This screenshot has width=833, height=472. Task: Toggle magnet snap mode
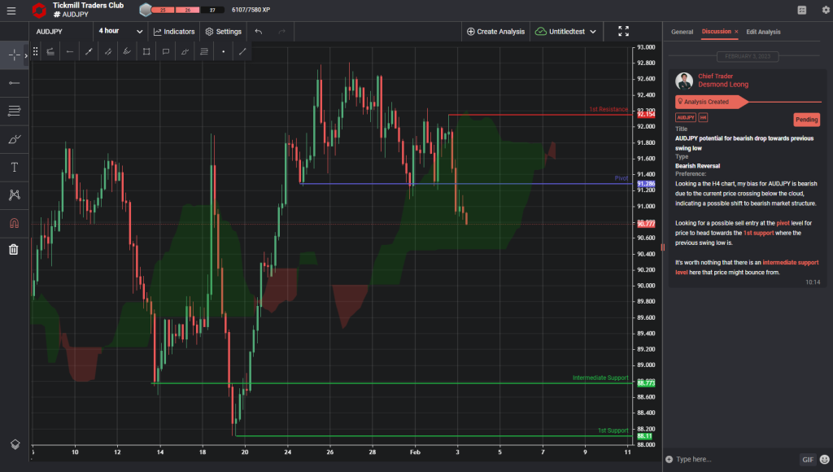point(12,223)
